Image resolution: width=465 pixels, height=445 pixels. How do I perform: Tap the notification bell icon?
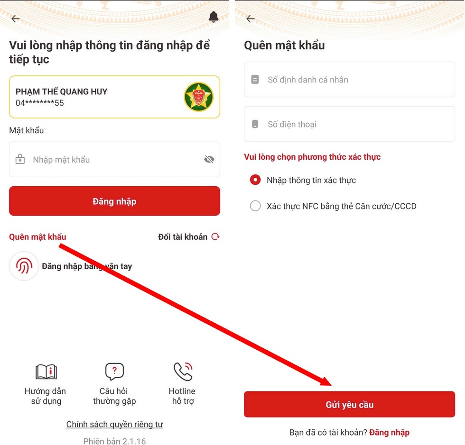213,17
